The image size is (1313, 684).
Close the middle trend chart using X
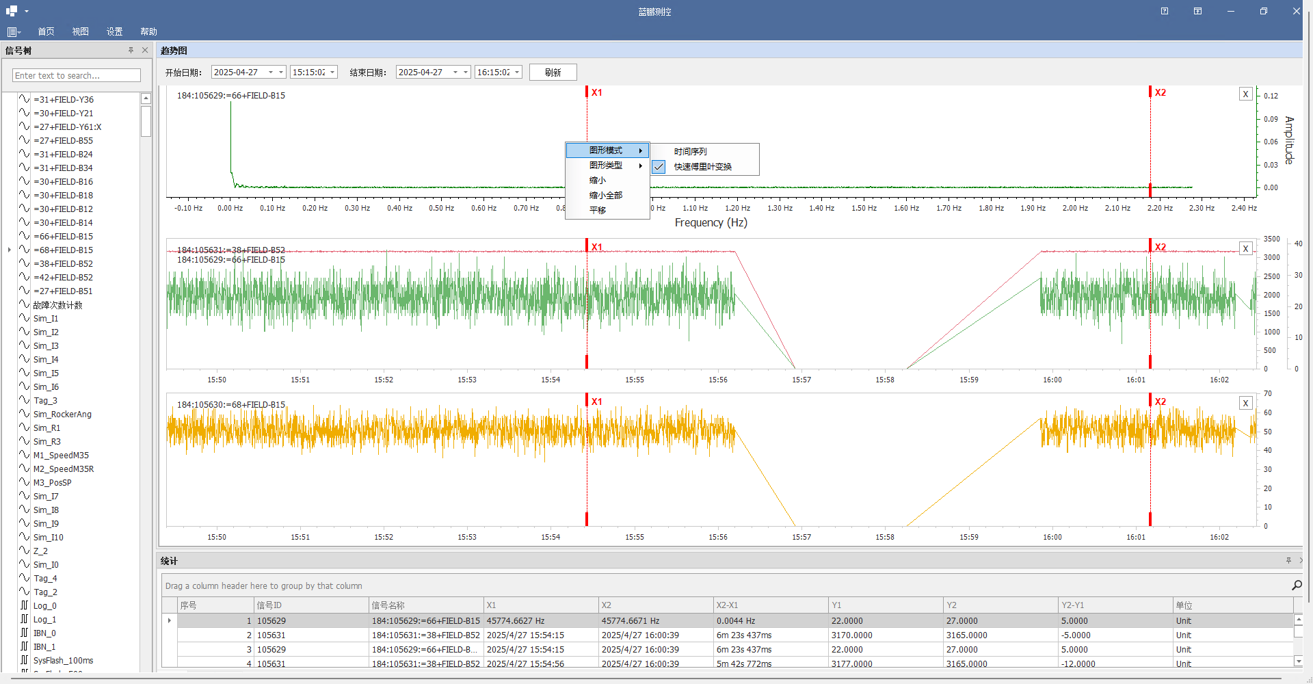(x=1245, y=249)
